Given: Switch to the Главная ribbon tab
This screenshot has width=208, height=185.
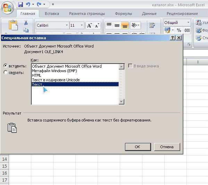Looking at the screenshot, I should tap(28, 14).
